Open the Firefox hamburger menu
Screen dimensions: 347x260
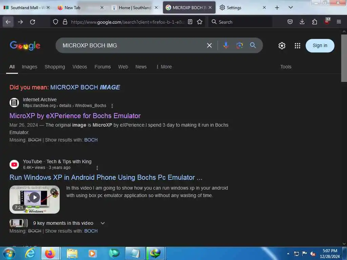tap(339, 22)
